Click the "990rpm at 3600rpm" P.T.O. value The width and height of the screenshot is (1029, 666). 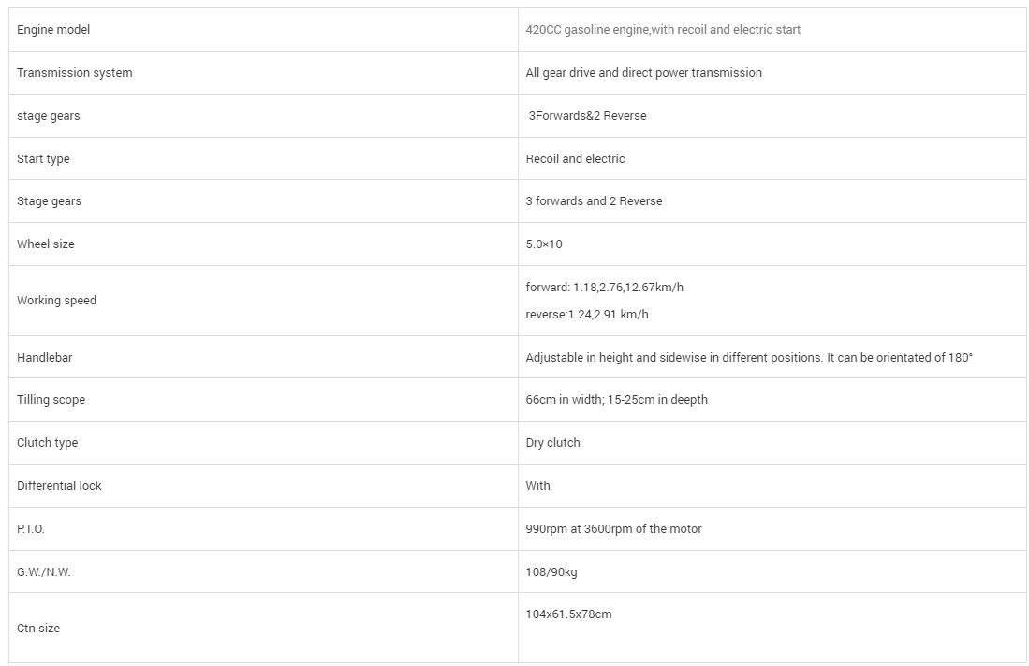[613, 529]
